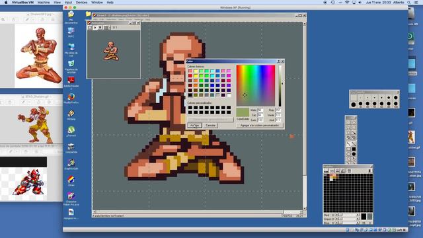
Task: Select the Winamp desktop icon
Action: click(x=71, y=115)
